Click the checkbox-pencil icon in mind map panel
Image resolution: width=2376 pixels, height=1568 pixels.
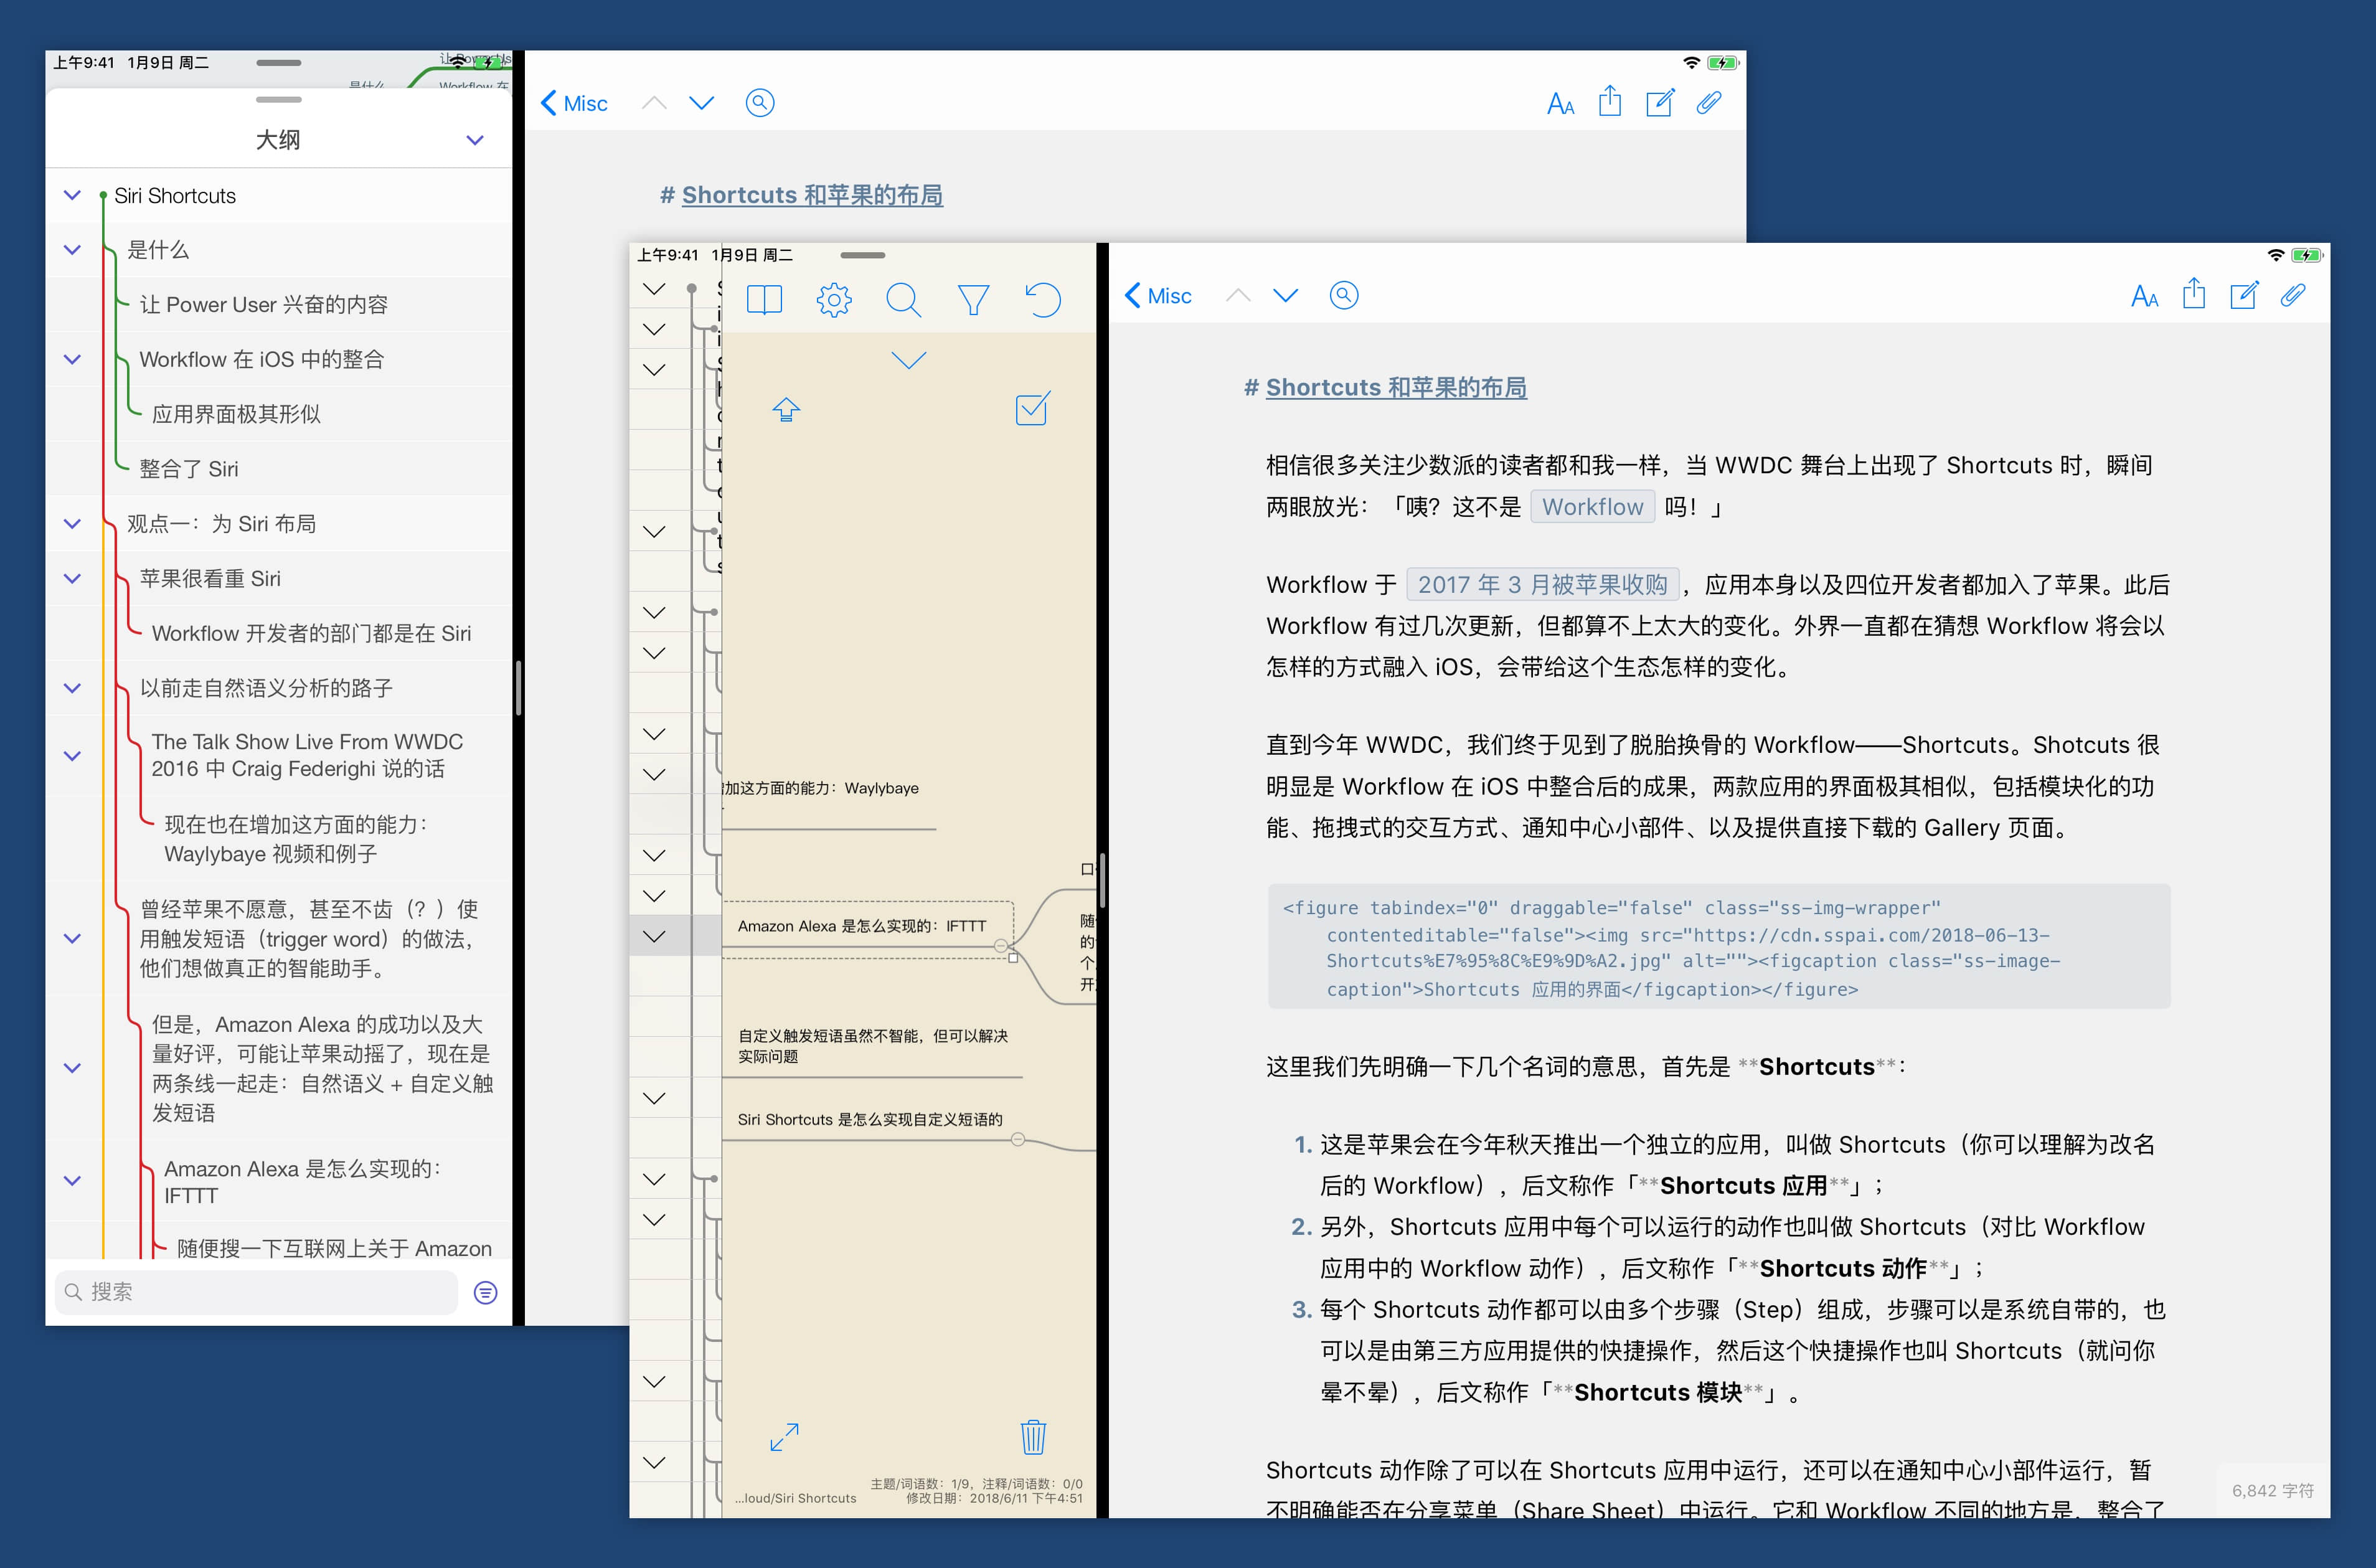(1032, 408)
